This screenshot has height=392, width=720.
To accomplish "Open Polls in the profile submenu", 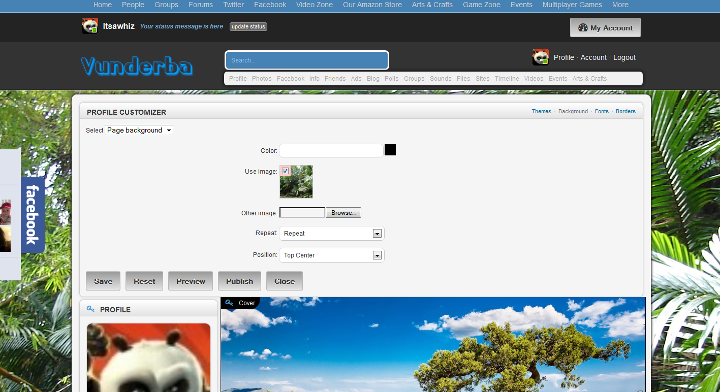I will pos(392,79).
